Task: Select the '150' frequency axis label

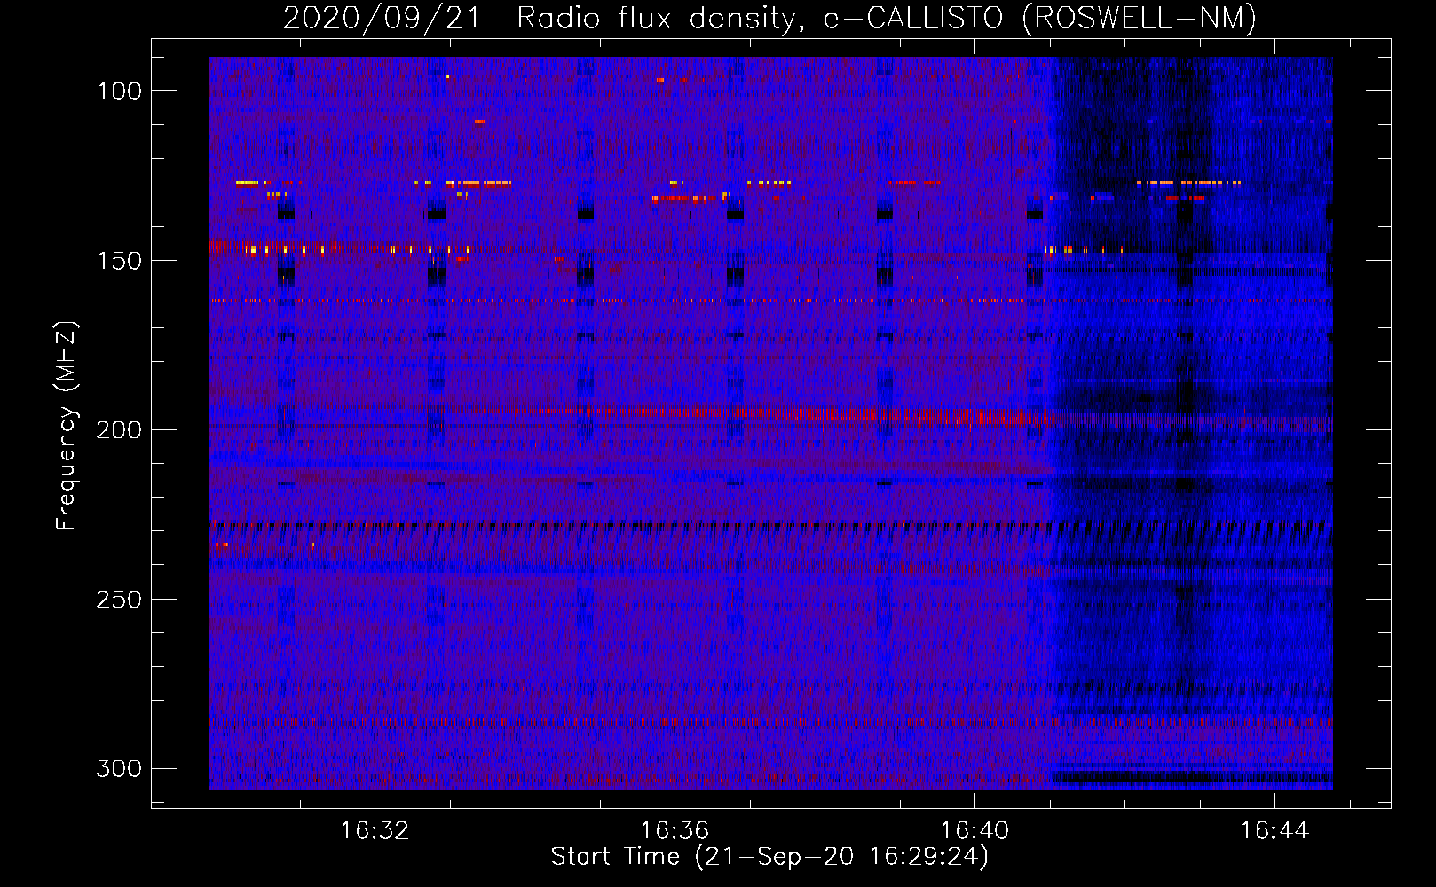Action: point(119,261)
